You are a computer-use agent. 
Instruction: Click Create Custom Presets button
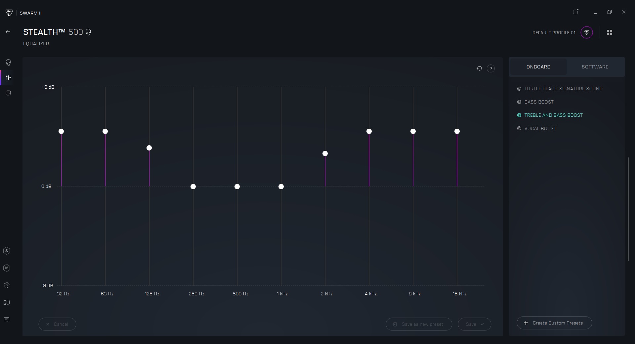554,323
